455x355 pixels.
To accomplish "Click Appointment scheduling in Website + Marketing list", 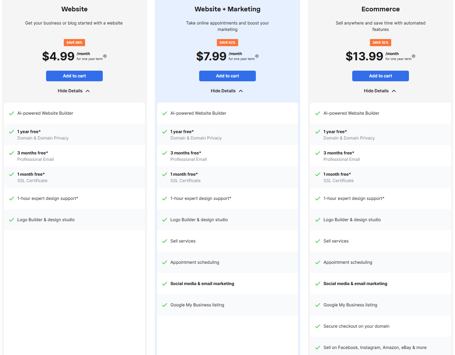I will pyautogui.click(x=195, y=262).
